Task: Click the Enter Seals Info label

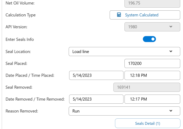Action: [20, 39]
